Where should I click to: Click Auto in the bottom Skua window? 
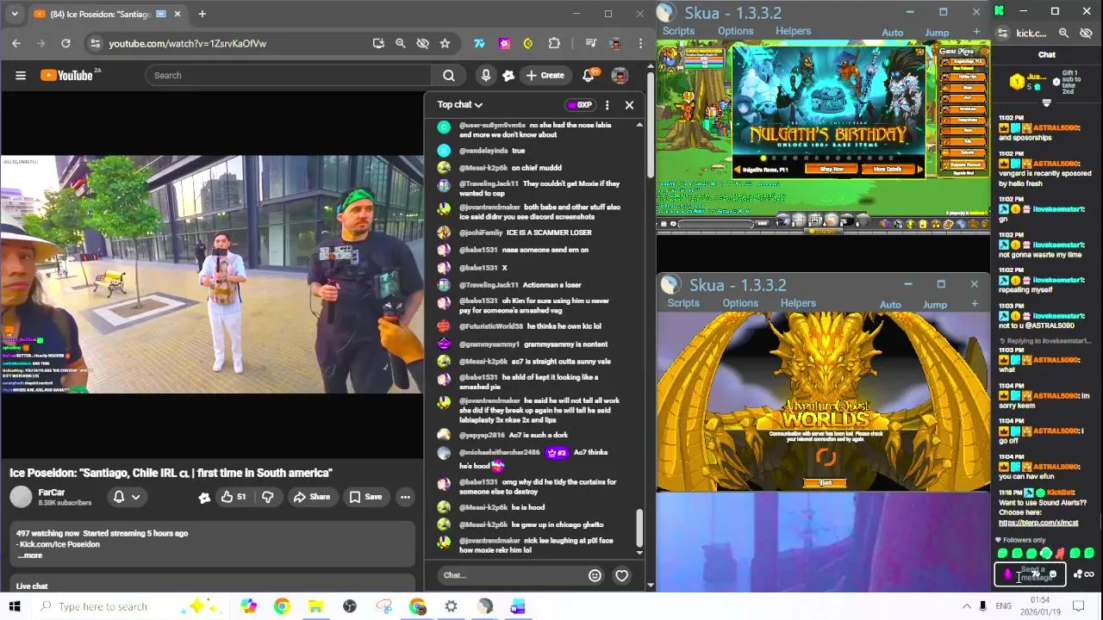(890, 305)
